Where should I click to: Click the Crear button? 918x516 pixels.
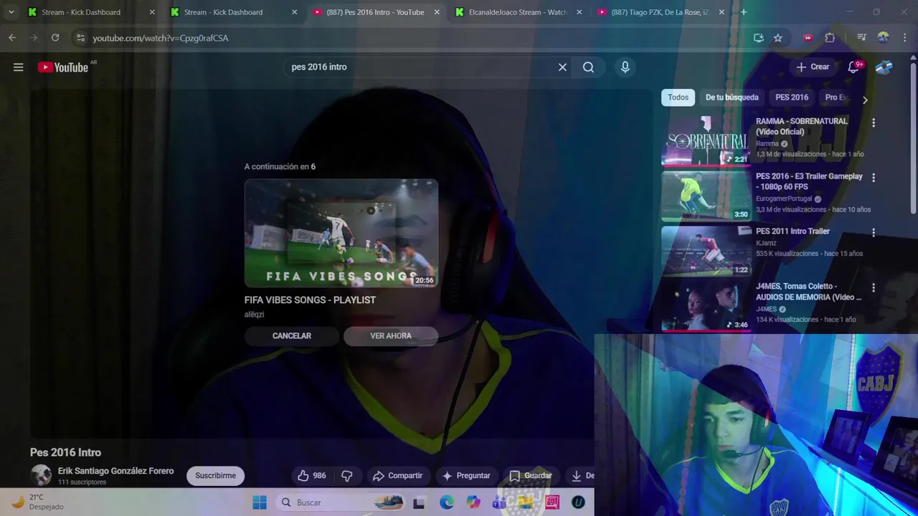pos(813,67)
